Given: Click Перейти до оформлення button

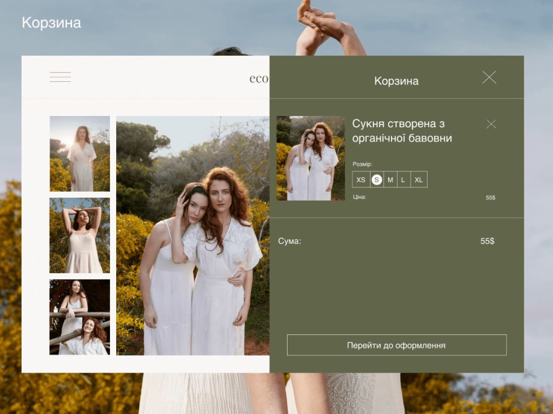Looking at the screenshot, I should point(397,345).
